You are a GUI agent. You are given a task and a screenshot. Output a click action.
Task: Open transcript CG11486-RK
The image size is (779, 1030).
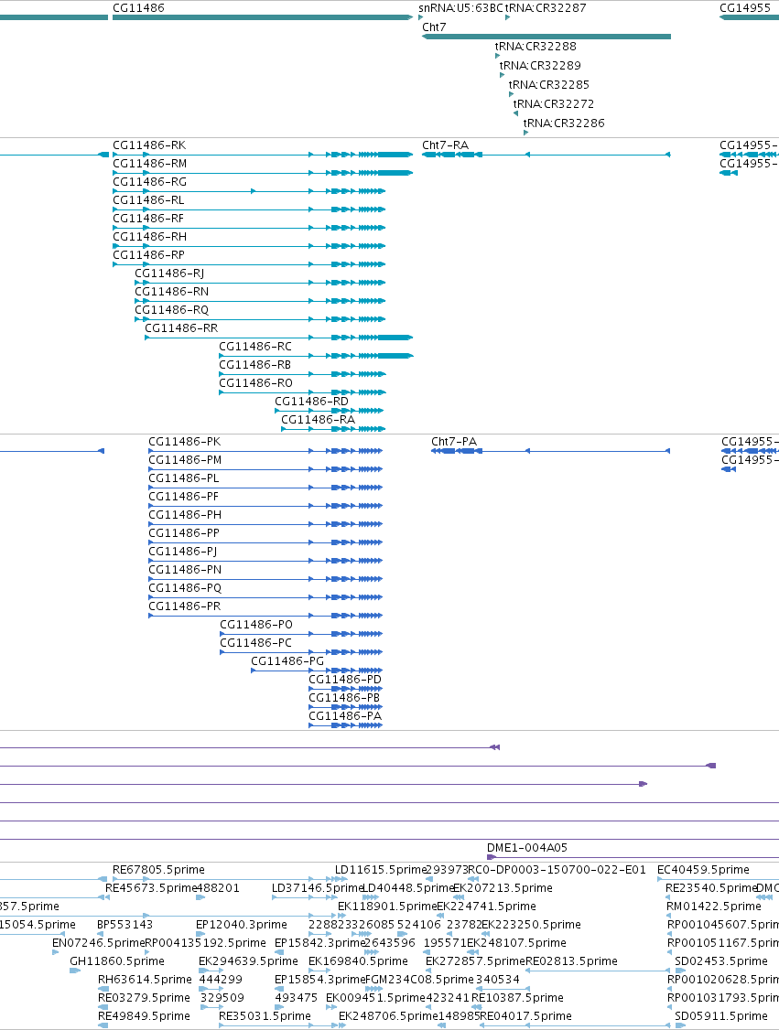coord(149,145)
